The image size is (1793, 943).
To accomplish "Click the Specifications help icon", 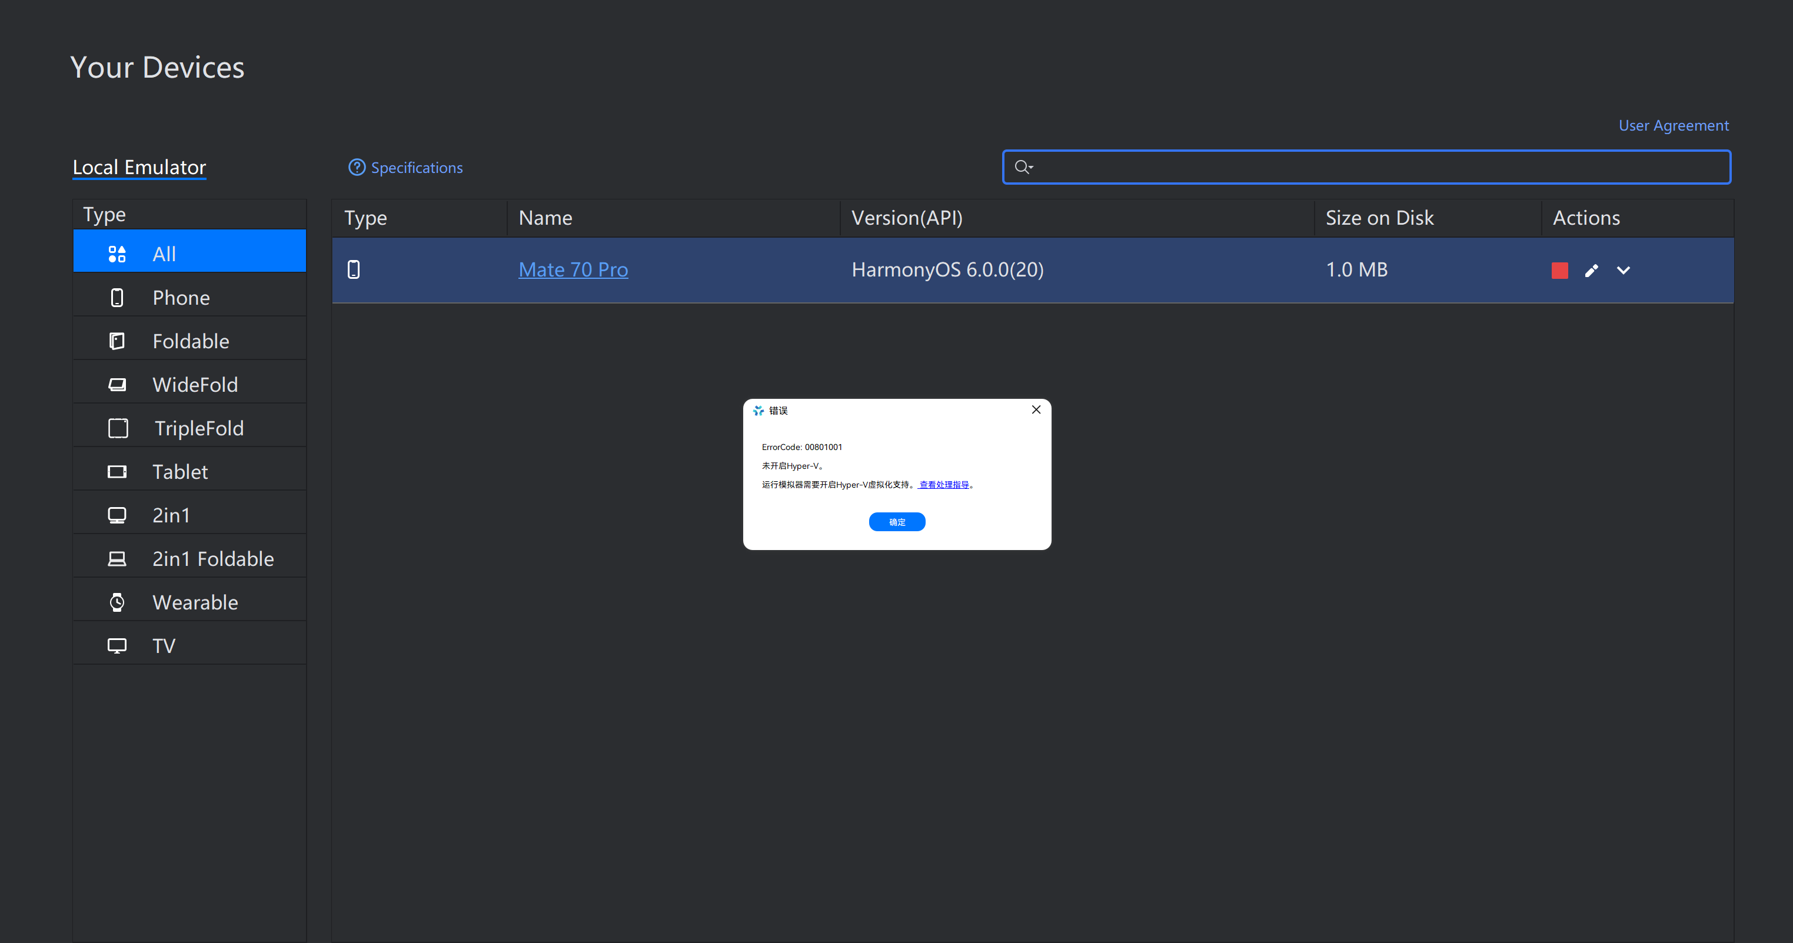I will 357,168.
